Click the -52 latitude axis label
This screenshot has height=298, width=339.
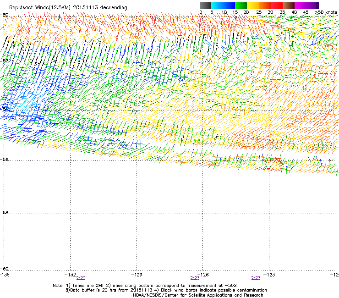[x=4, y=61]
